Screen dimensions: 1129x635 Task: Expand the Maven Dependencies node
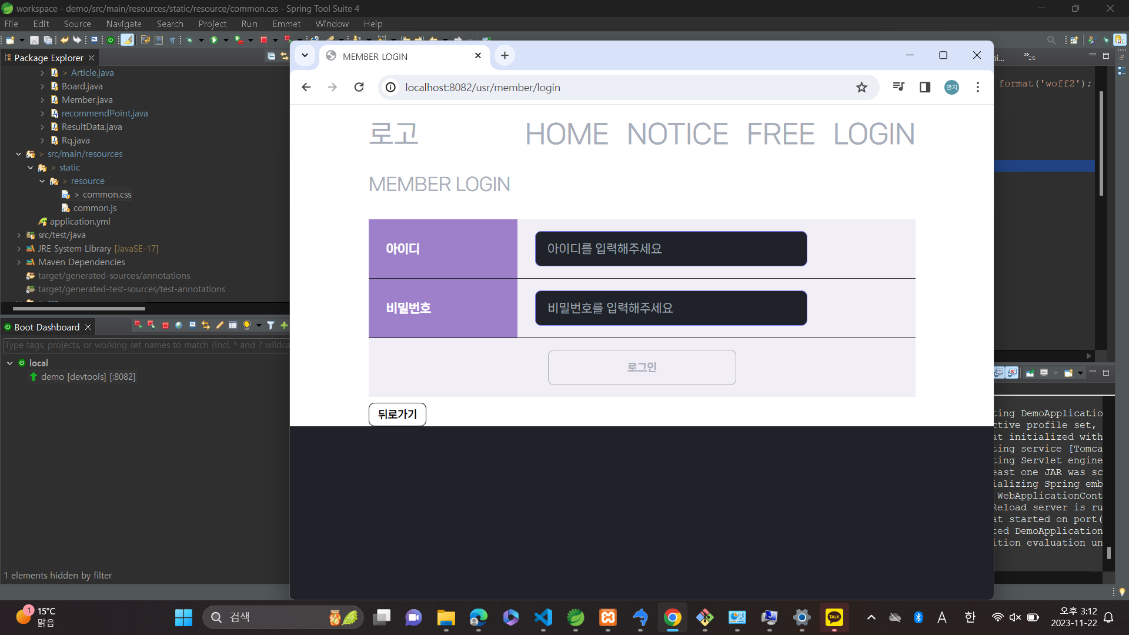(19, 262)
